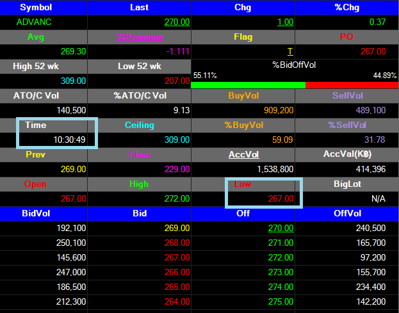The height and width of the screenshot is (313, 399).
Task: Click ATO/C Vol value 140,500
Action: pos(71,110)
